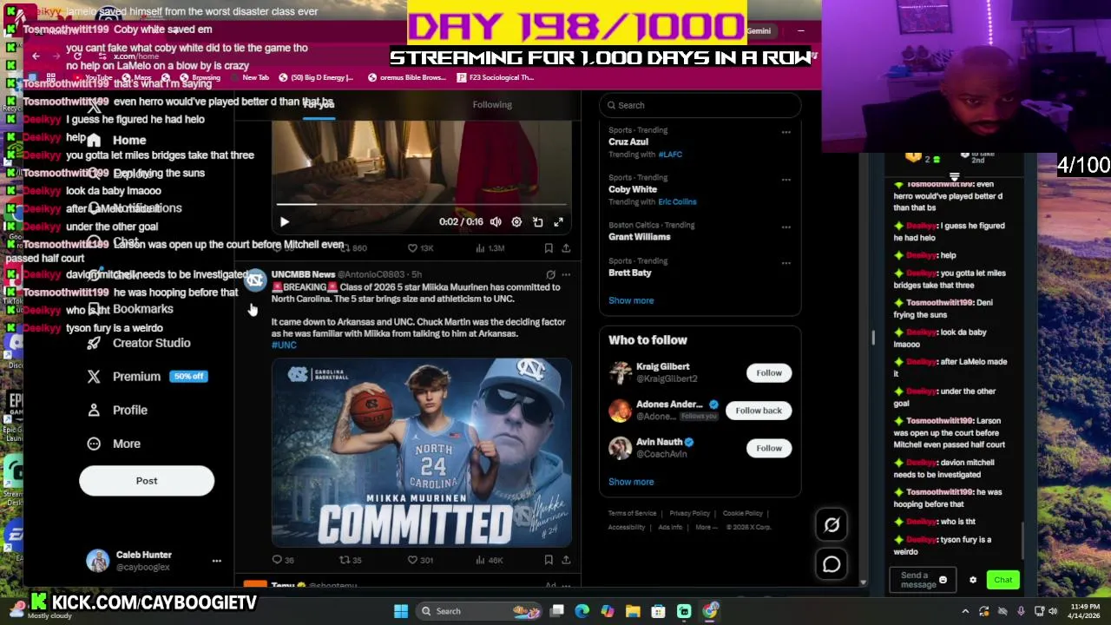Follow Kraig Gilbert
The height and width of the screenshot is (625, 1111).
pyautogui.click(x=768, y=372)
